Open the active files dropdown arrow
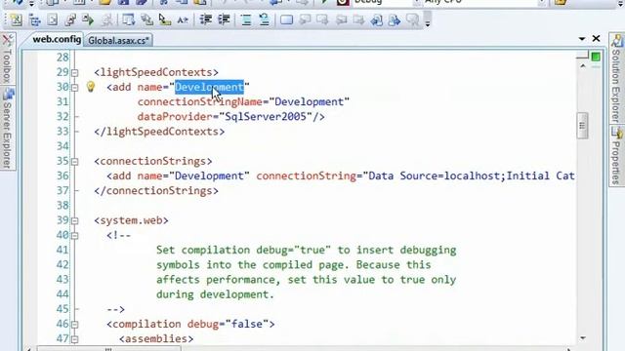This screenshot has width=625, height=351. pyautogui.click(x=582, y=39)
